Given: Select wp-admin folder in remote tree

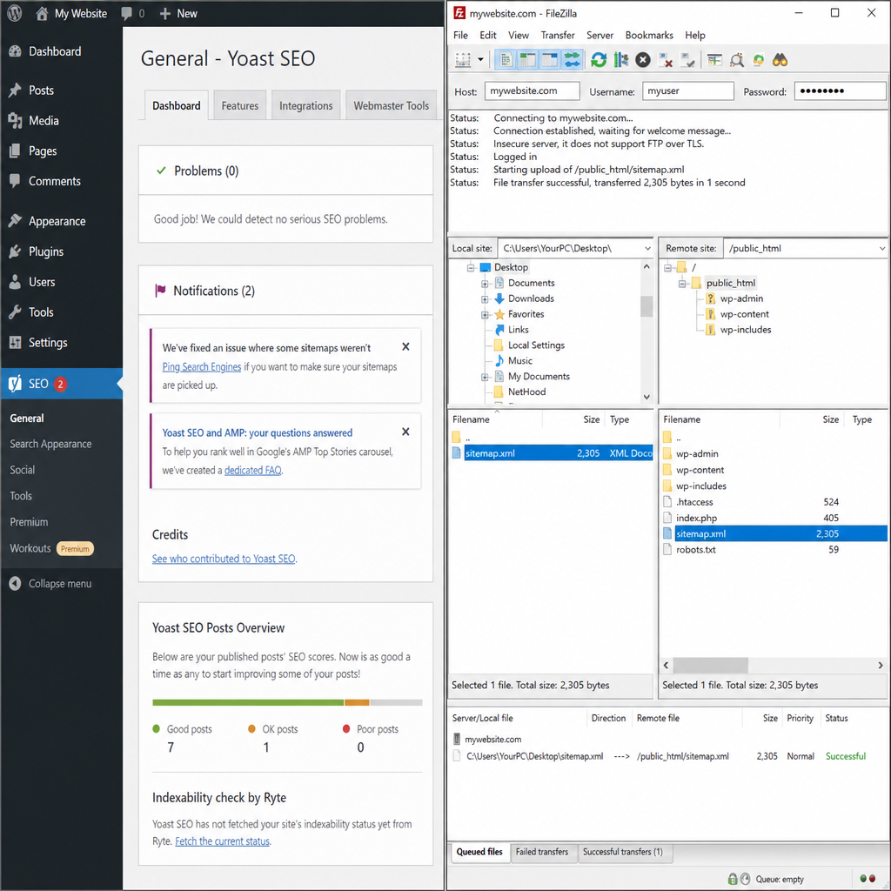Looking at the screenshot, I should tap(741, 299).
